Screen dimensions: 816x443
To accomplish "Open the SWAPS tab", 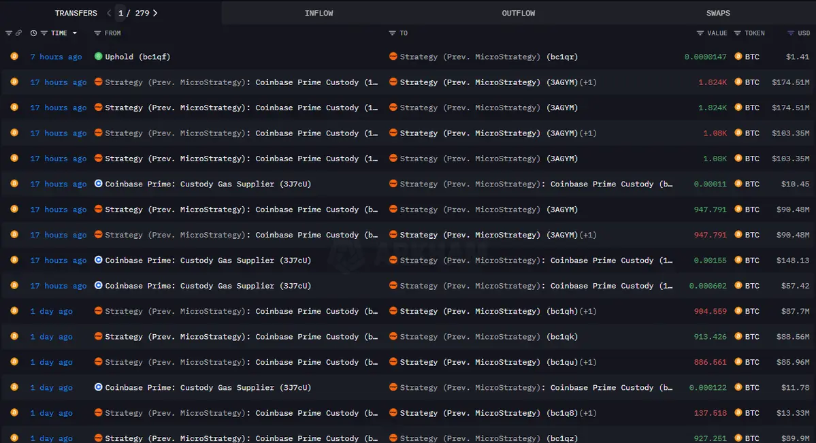I will tap(717, 13).
